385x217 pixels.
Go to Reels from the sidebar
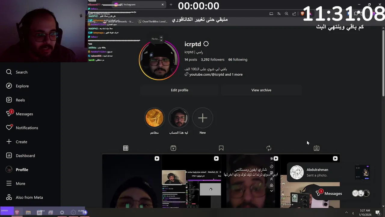pos(16,100)
